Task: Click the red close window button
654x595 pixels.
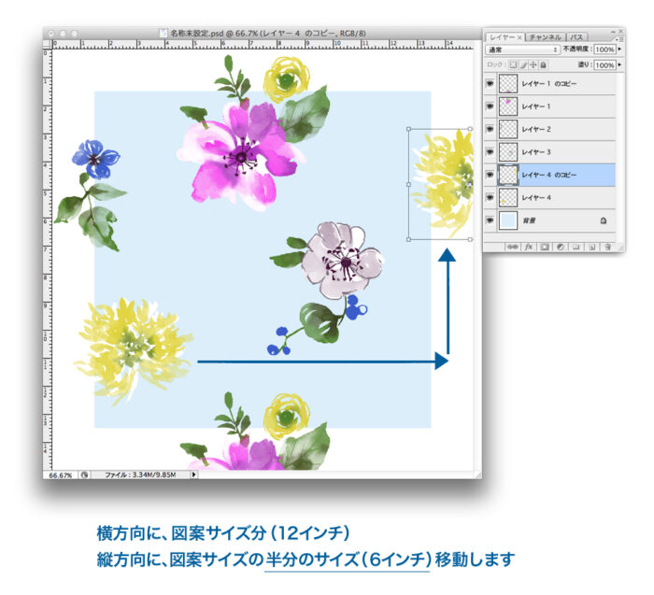Action: [50, 34]
